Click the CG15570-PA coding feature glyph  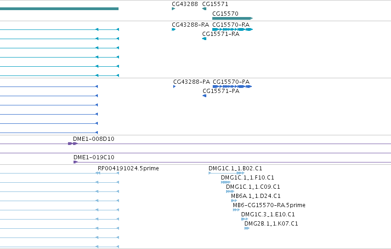tap(232, 87)
